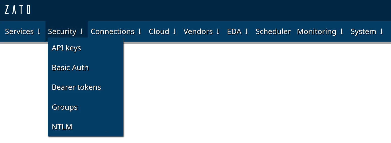Click the arrow icon next to Connections
The height and width of the screenshot is (143, 391).
point(139,32)
